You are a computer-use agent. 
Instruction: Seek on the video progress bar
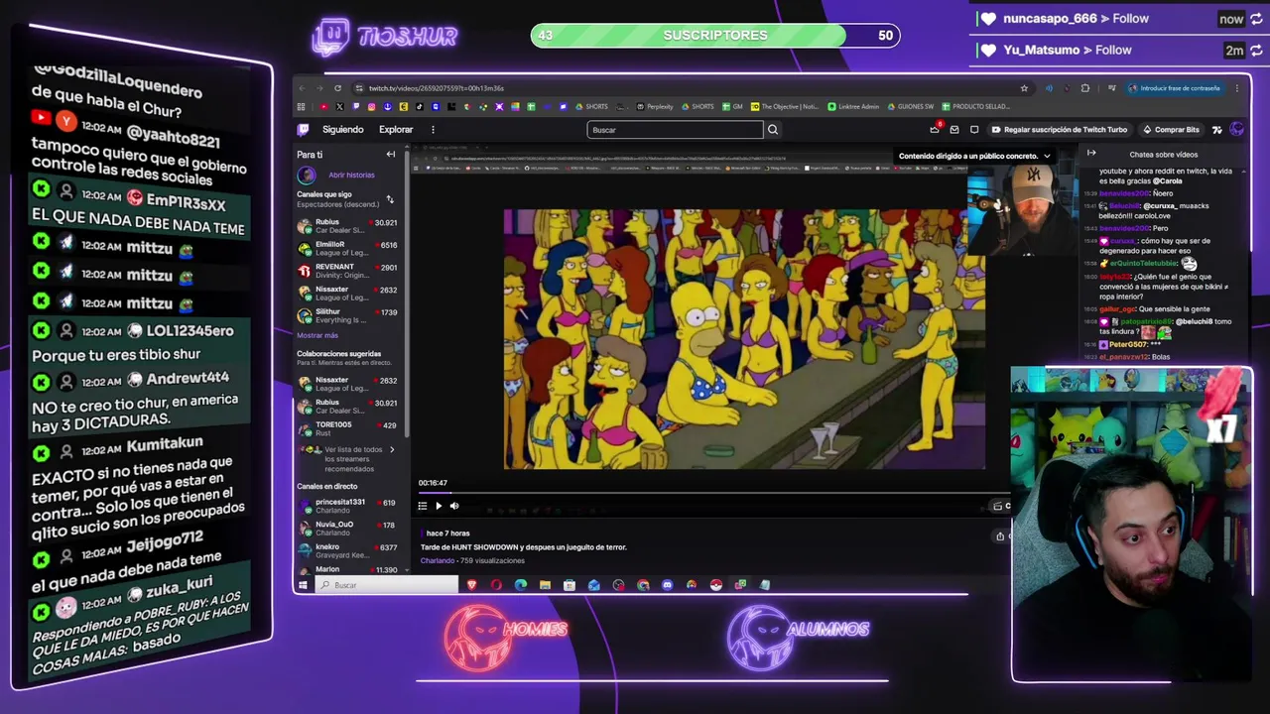pos(712,492)
